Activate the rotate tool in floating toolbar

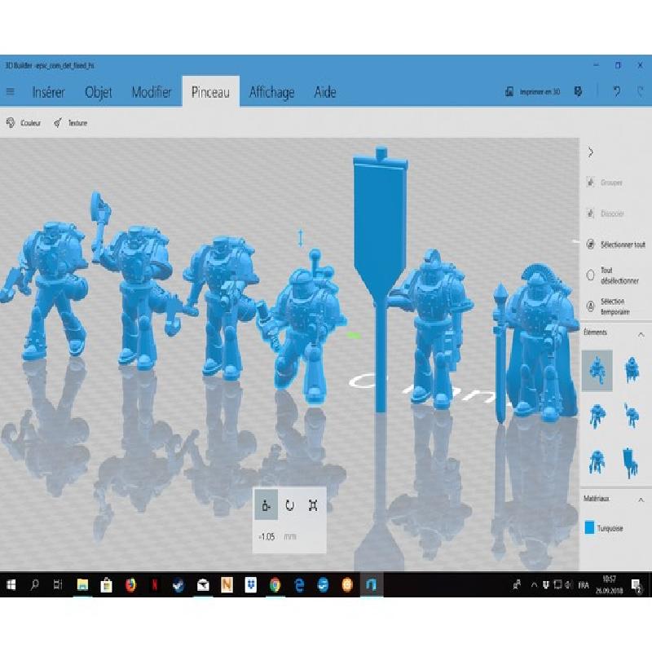pyautogui.click(x=290, y=505)
